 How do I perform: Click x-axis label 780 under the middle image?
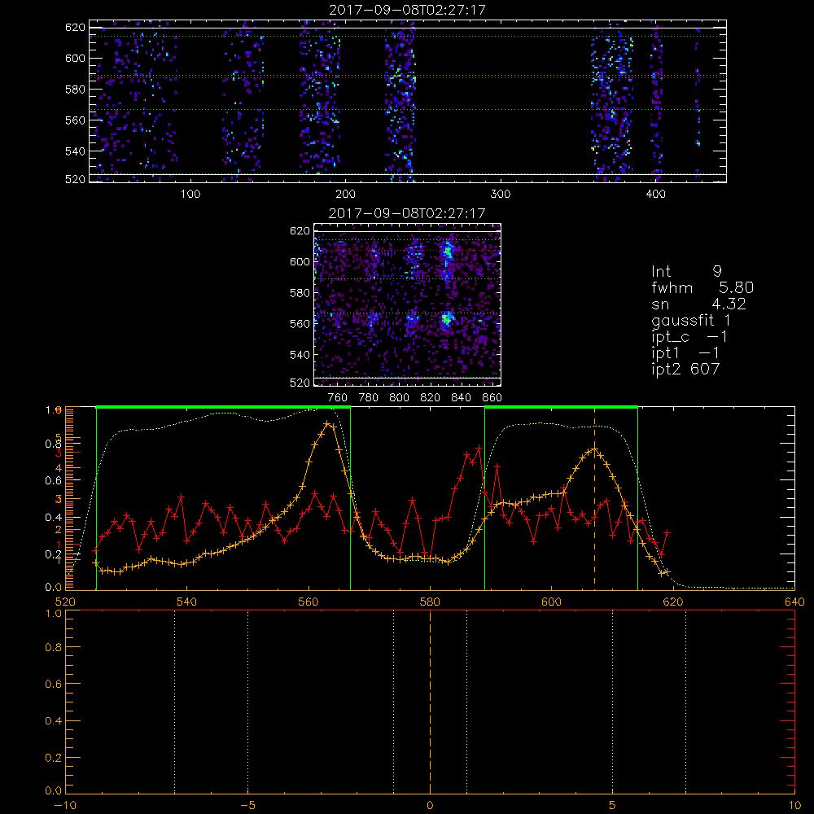[369, 398]
